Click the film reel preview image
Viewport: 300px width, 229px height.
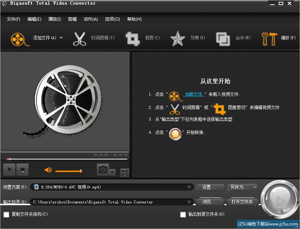63,101
